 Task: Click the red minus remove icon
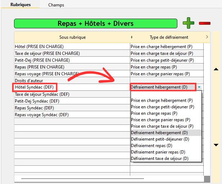click(204, 24)
